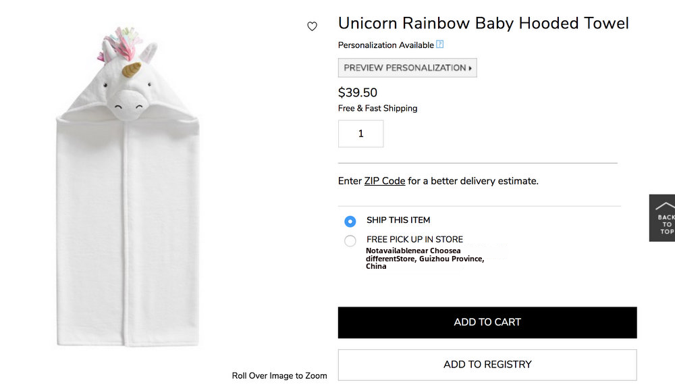Select the Free Pick Up in Store option
The height and width of the screenshot is (389, 675).
350,241
